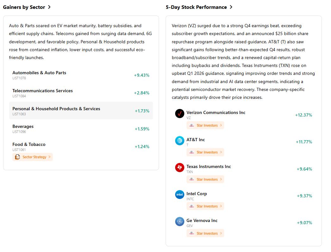The width and height of the screenshot is (331, 252).
Task: Open Verizon Communications Inc stock name
Action: [x=216, y=112]
